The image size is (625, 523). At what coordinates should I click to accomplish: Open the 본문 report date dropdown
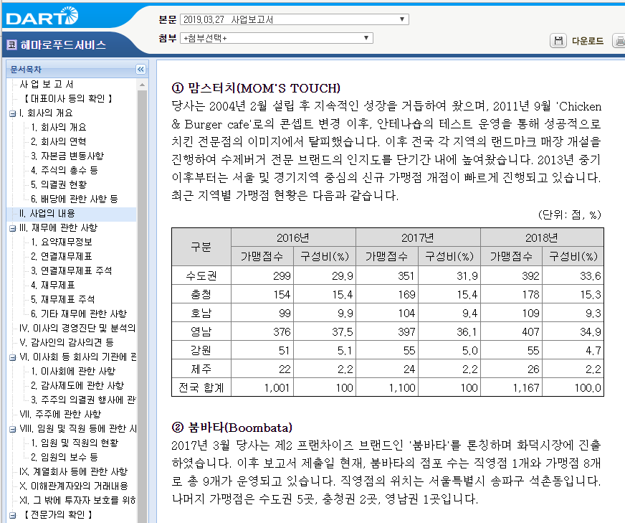403,20
